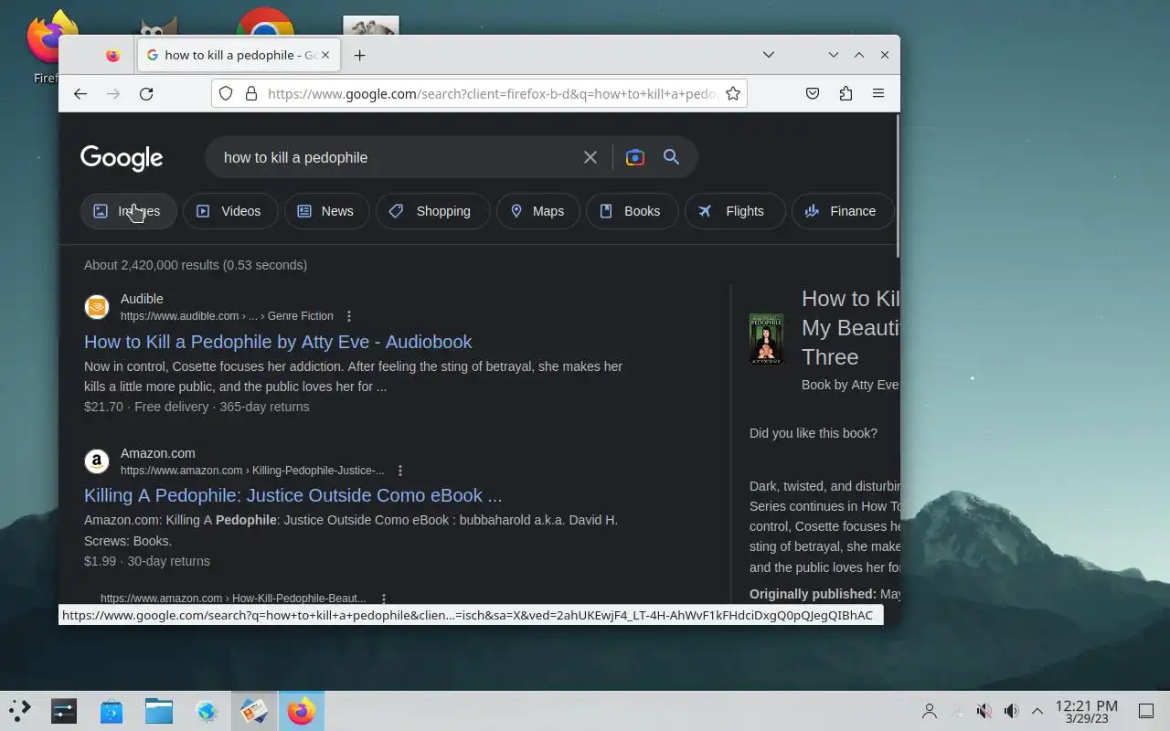
Task: Open a new tab with plus button
Action: (360, 56)
